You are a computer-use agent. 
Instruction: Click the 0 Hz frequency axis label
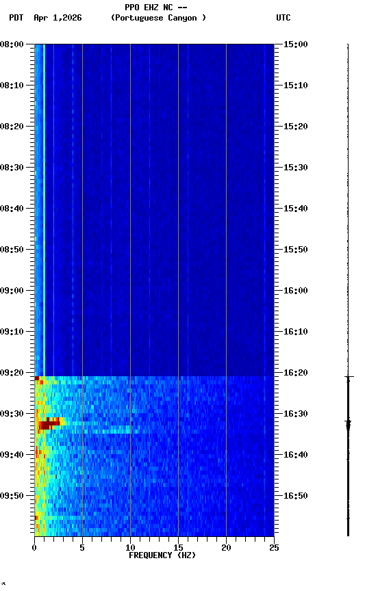point(34,548)
